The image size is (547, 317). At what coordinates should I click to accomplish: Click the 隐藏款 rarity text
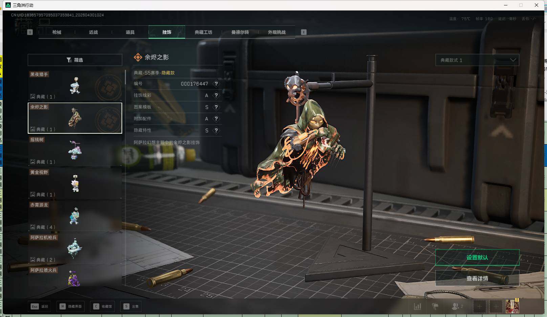click(x=168, y=73)
